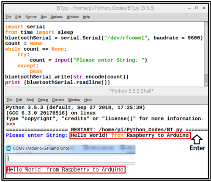Click the RESTART line in shell
This screenshot has height=182, width=211.
(107, 130)
